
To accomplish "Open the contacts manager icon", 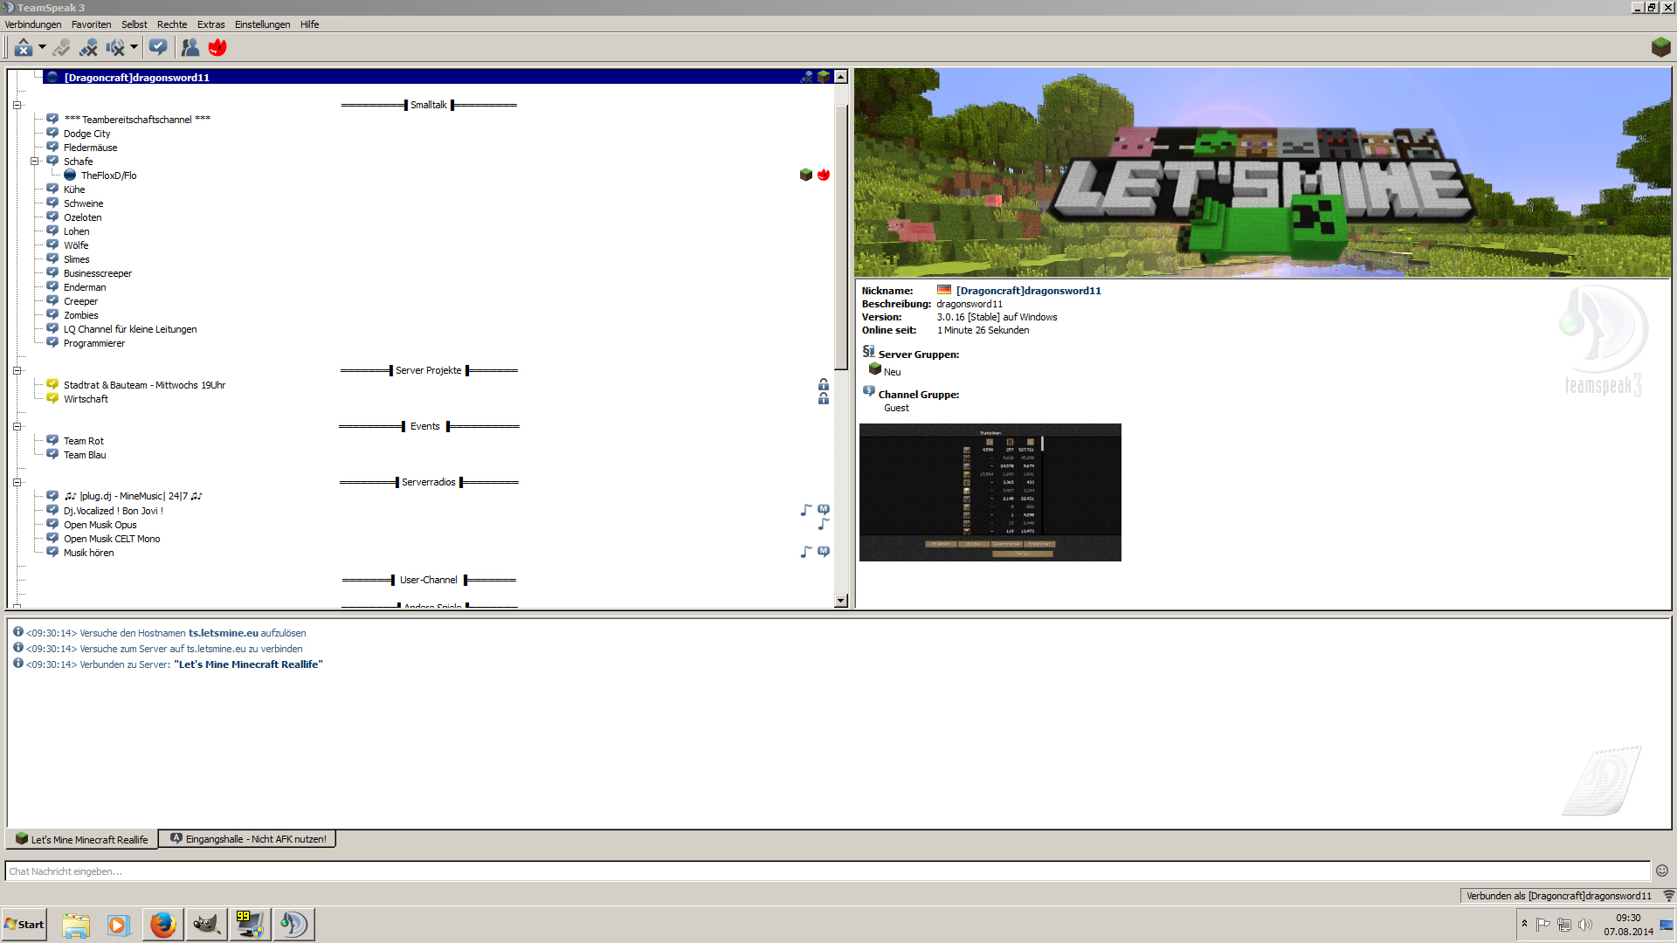I will [x=190, y=47].
